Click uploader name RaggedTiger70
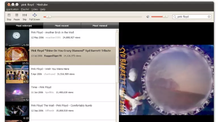Image resolution: width=218 pixels, height=122 pixels. pos(53,56)
